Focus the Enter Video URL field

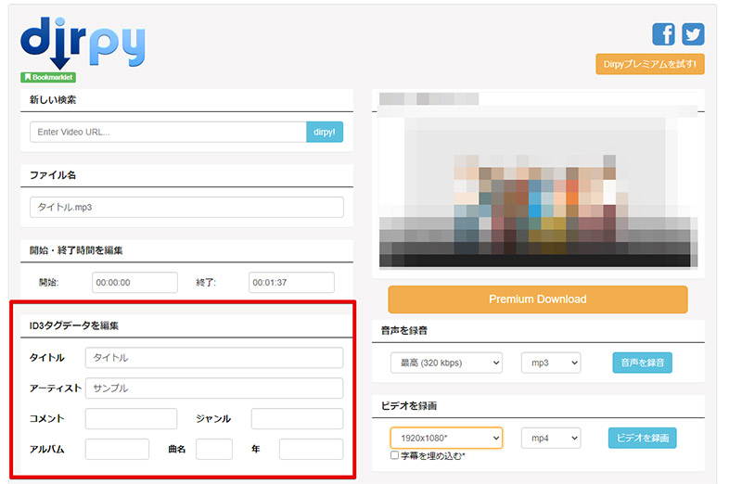coord(168,132)
